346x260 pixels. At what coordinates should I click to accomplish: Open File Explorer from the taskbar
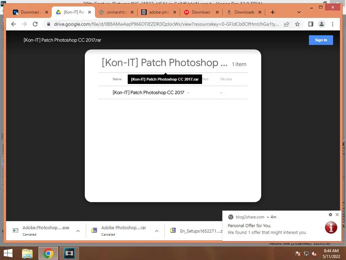(27, 253)
